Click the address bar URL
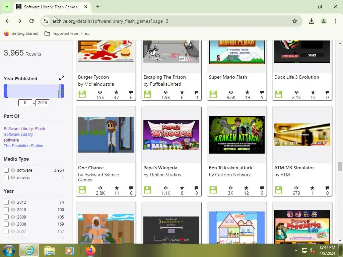 coord(111,21)
